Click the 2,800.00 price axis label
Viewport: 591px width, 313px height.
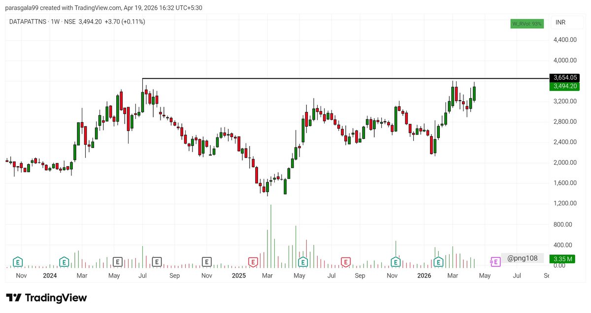tap(565, 122)
